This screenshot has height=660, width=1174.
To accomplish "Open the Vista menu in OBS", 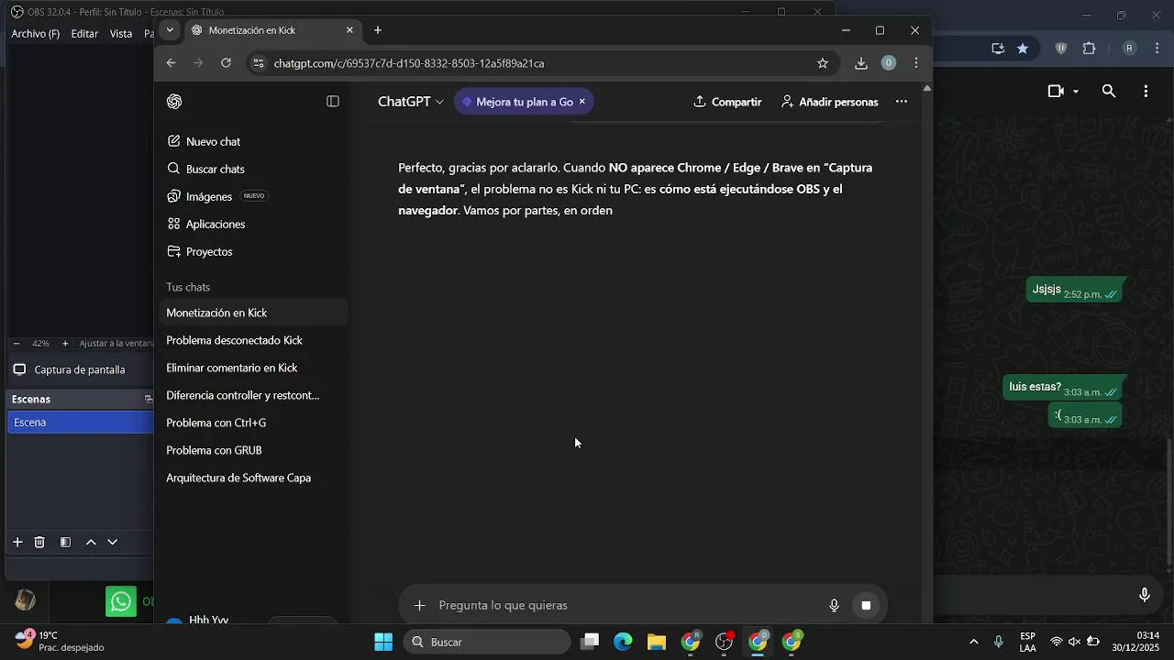I will coord(121,34).
